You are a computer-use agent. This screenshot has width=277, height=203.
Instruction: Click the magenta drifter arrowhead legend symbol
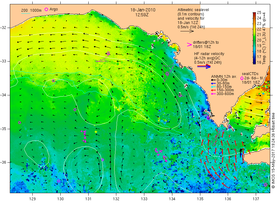pos(189,45)
